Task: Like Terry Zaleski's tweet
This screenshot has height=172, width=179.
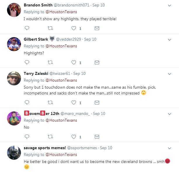Action: (x=74, y=103)
